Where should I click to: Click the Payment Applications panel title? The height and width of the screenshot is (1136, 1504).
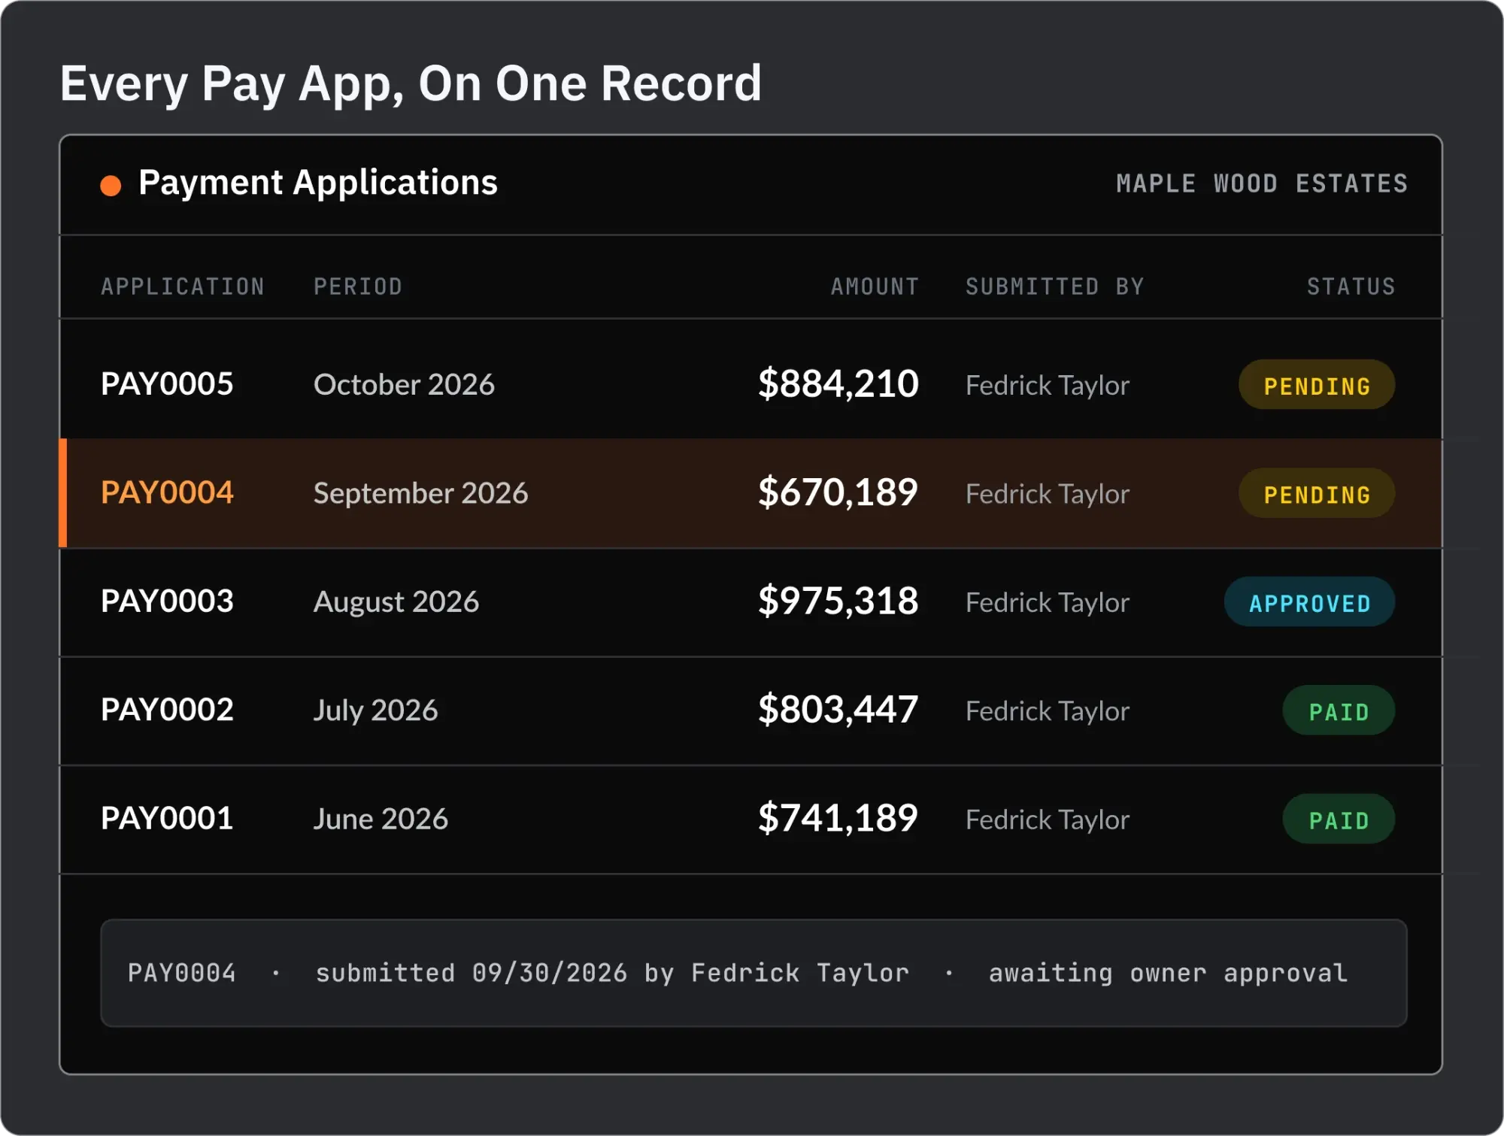[318, 183]
